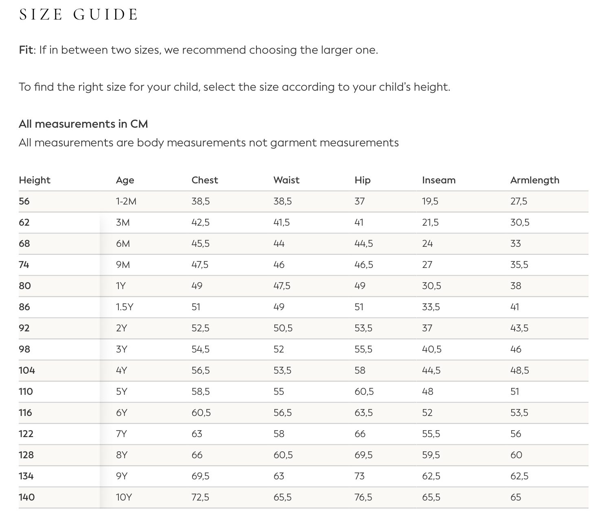Click the All measurements in CM text
Viewport: 604px width, 518px height.
83,124
